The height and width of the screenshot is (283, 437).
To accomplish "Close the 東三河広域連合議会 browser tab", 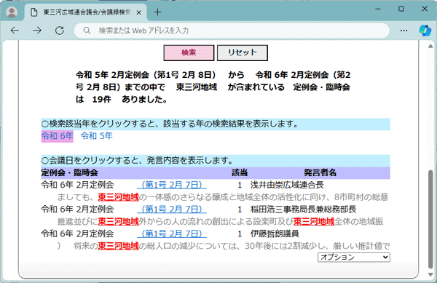I will point(139,12).
